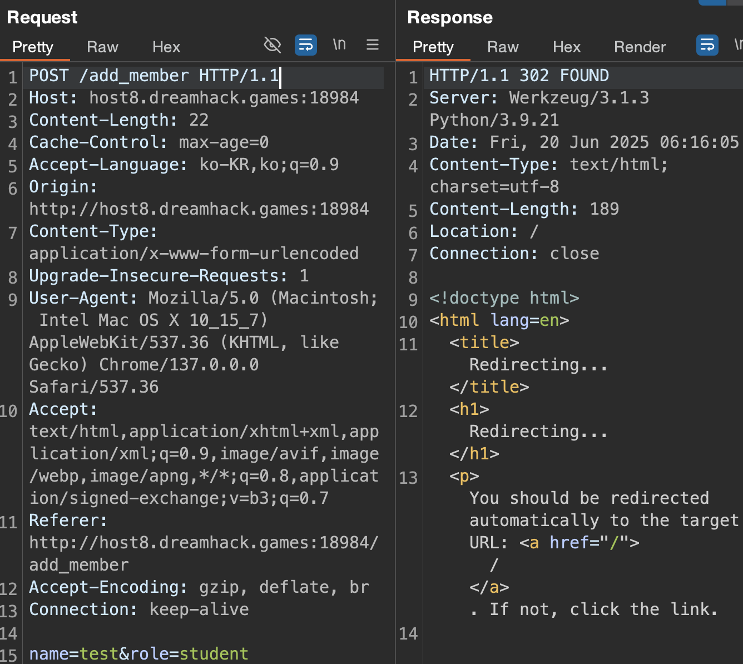Click the opening '<h1>' tag
The image size is (743, 664).
coord(469,409)
